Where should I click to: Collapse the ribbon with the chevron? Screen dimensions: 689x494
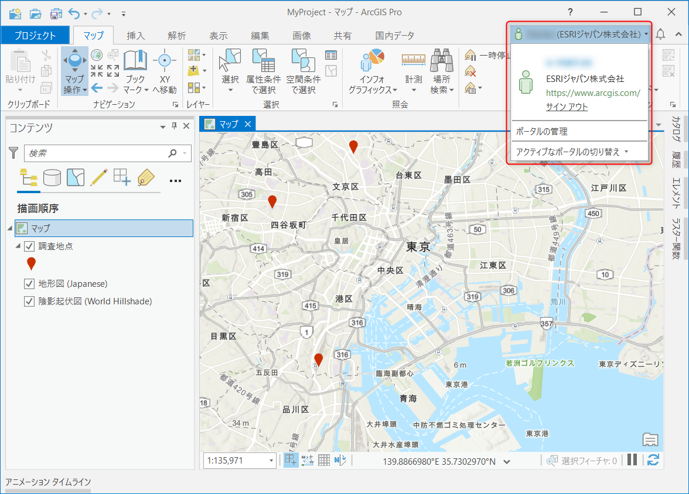[678, 35]
